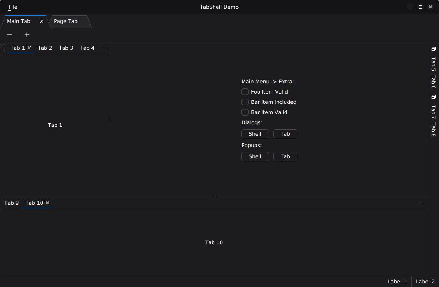Restore the side panel above Tab 5
The image size is (439, 287).
[434, 49]
